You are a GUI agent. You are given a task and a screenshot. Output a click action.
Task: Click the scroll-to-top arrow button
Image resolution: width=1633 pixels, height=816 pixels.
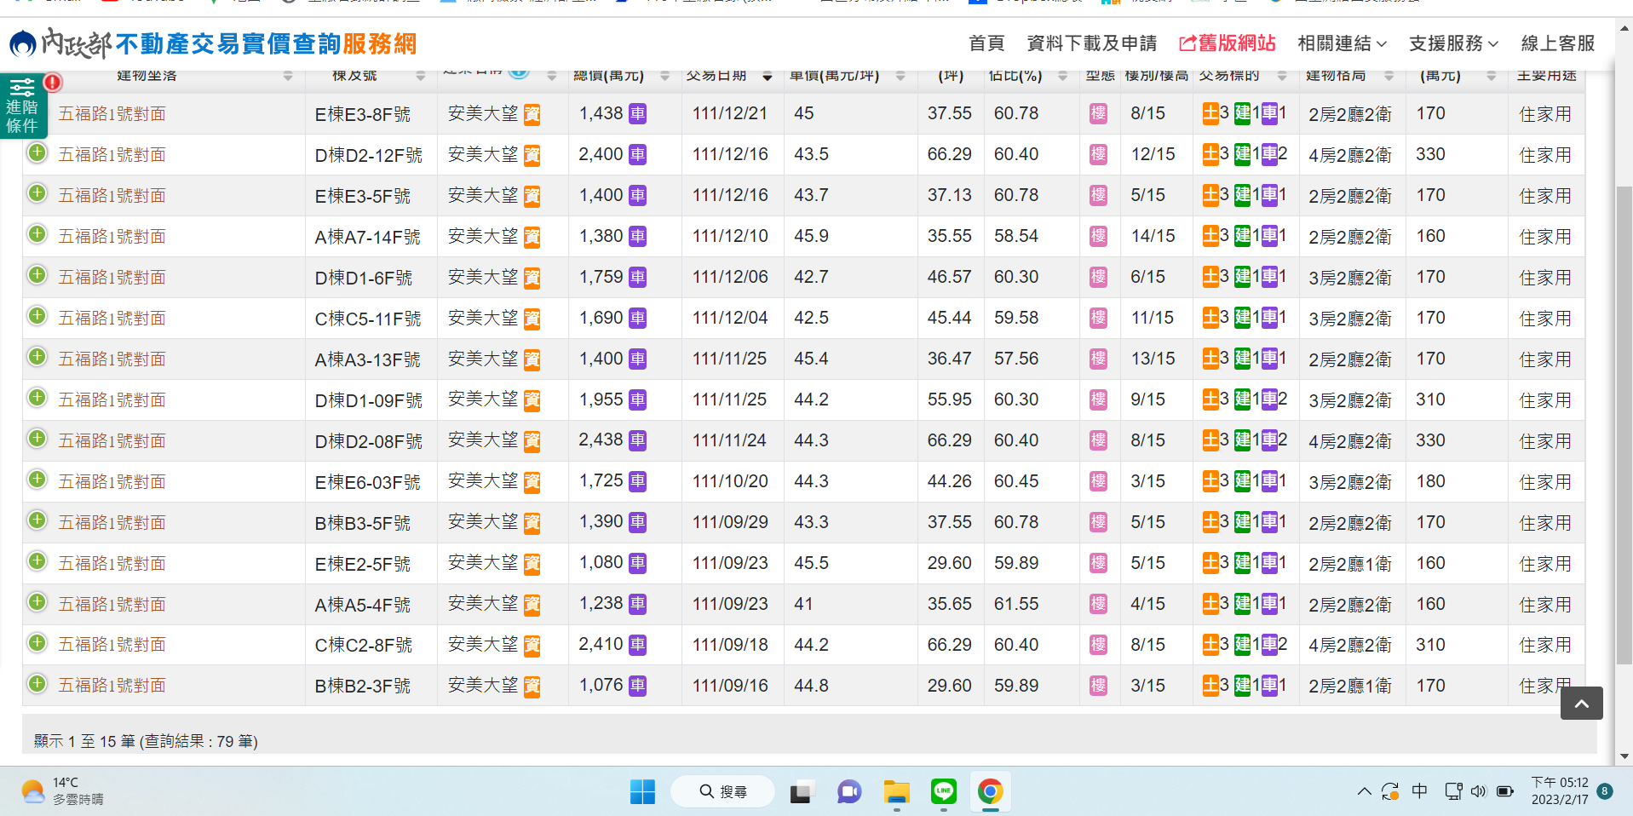pos(1581,703)
